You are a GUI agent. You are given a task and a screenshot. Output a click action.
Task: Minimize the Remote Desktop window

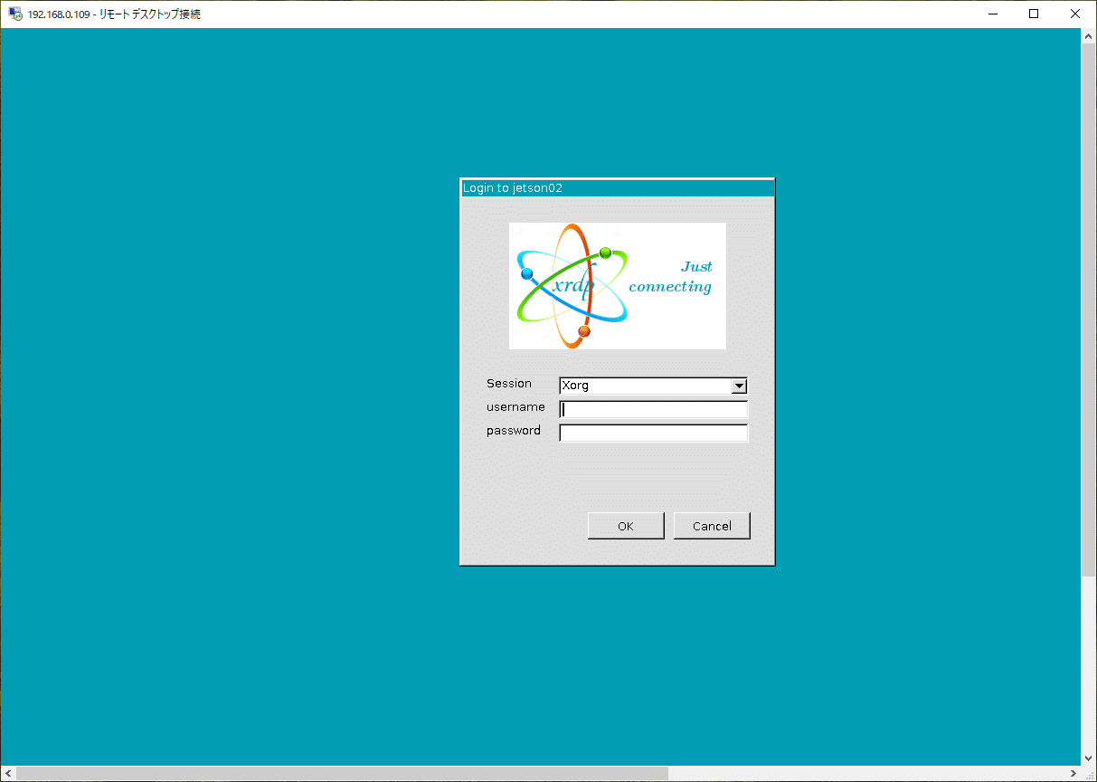[x=992, y=14]
